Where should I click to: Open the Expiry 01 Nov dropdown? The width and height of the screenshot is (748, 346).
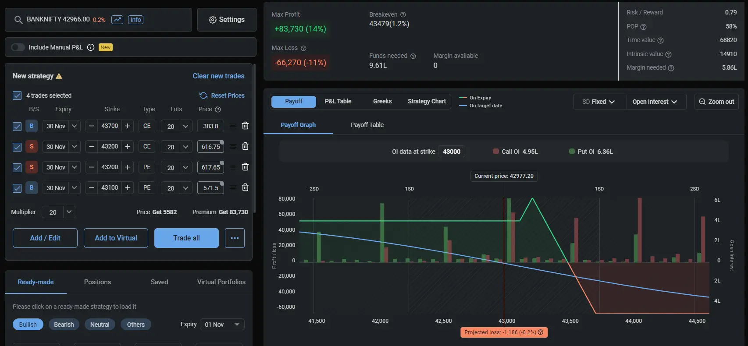pos(222,325)
